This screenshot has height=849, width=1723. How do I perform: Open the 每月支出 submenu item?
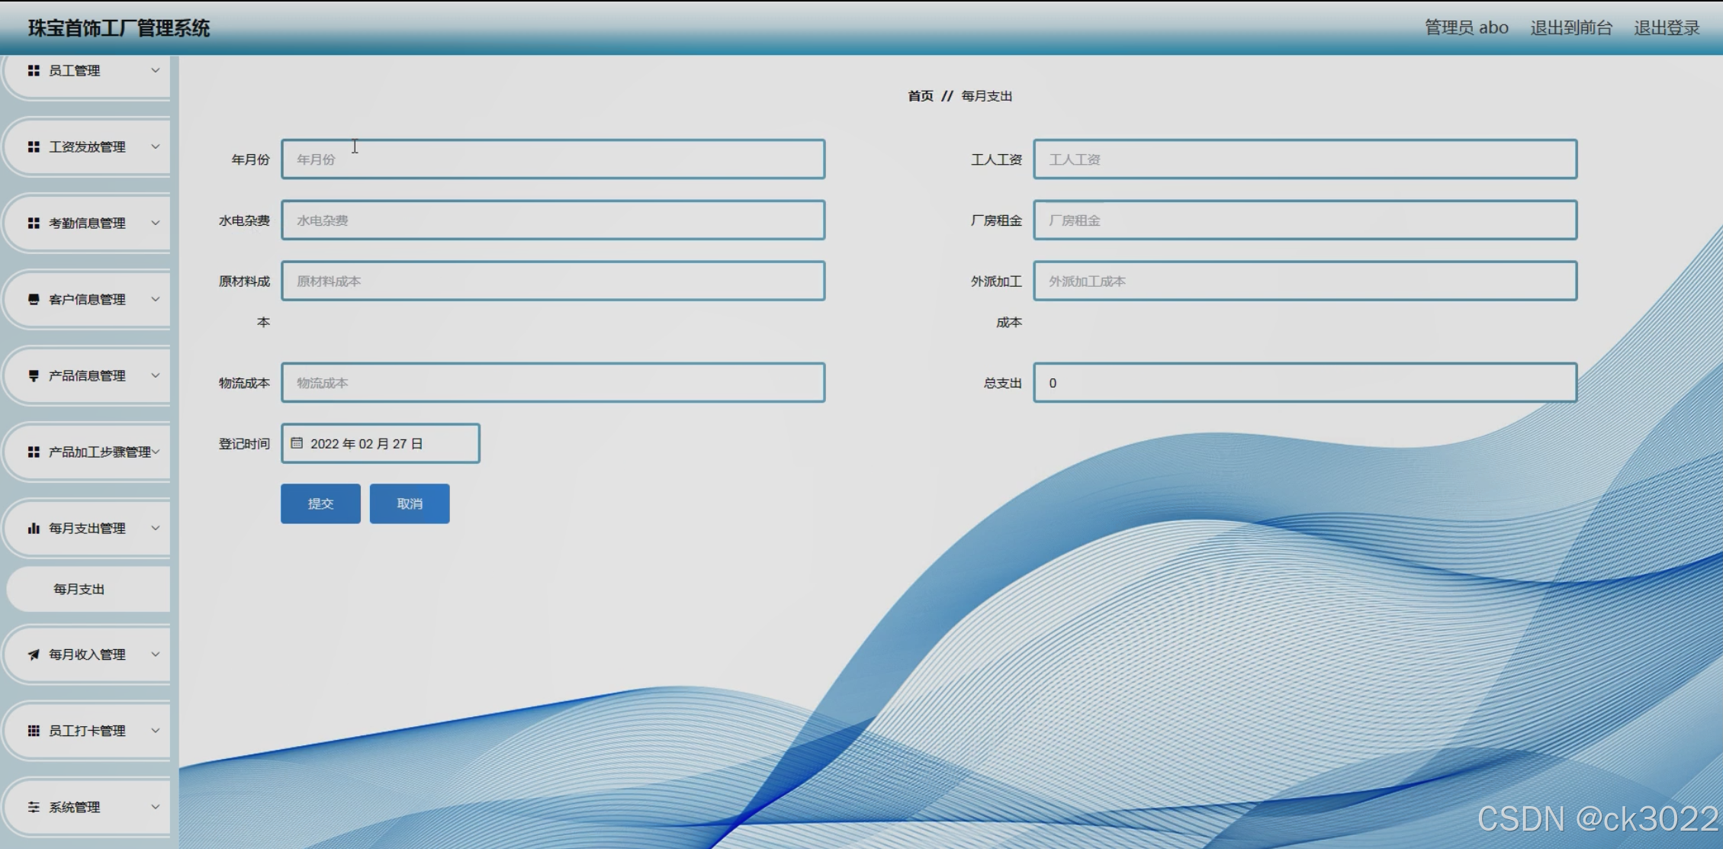[x=79, y=589]
